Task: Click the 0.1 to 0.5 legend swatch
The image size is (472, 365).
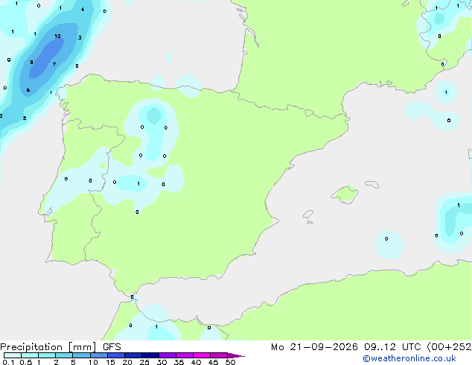Action: point(13,355)
